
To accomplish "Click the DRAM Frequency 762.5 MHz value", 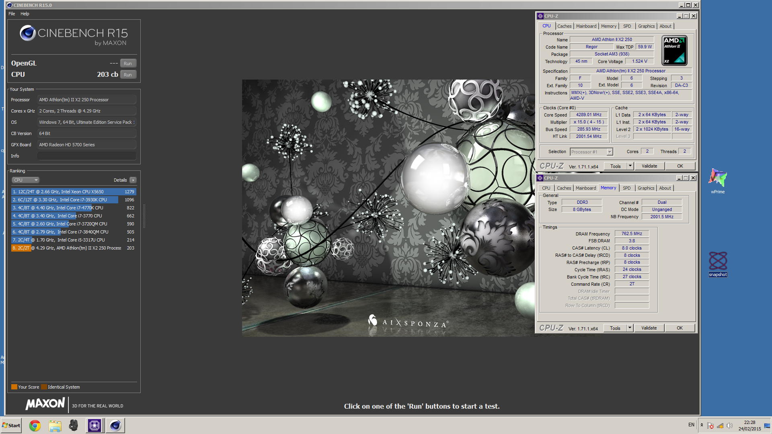I will [632, 234].
